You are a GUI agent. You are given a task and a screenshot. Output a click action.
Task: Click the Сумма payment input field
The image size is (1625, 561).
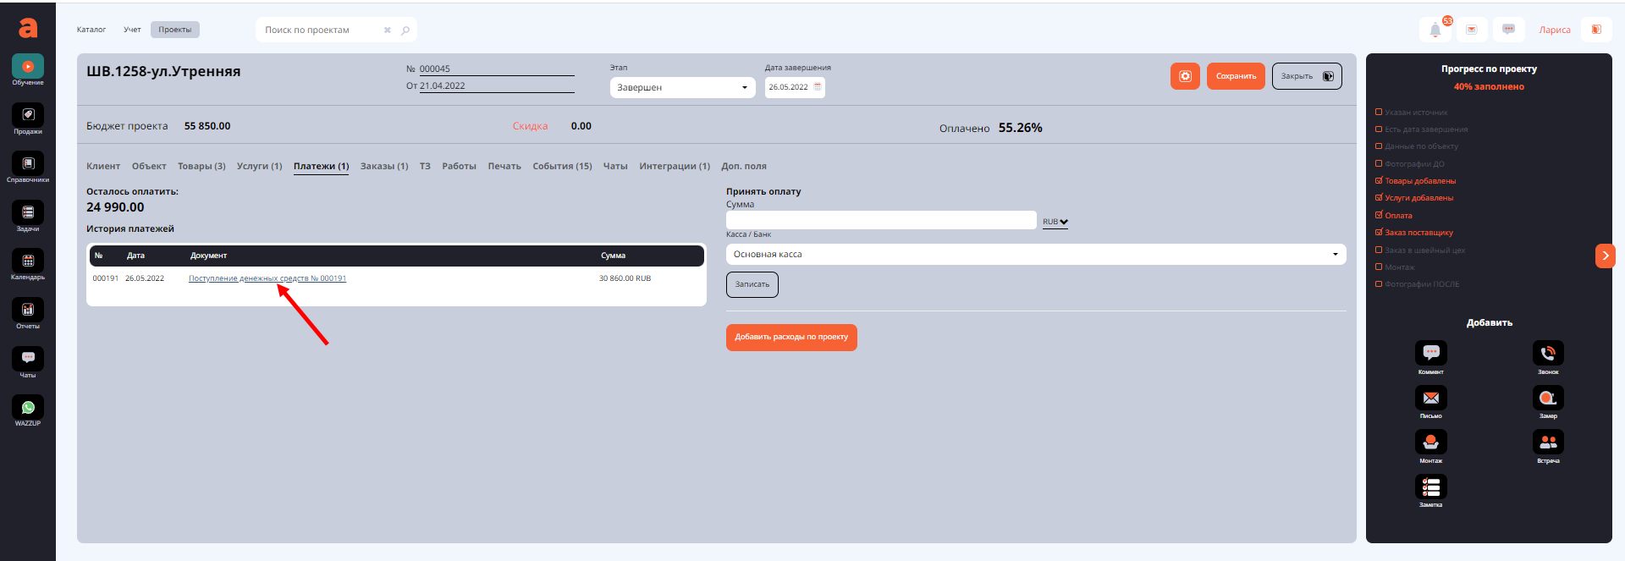pyautogui.click(x=880, y=220)
